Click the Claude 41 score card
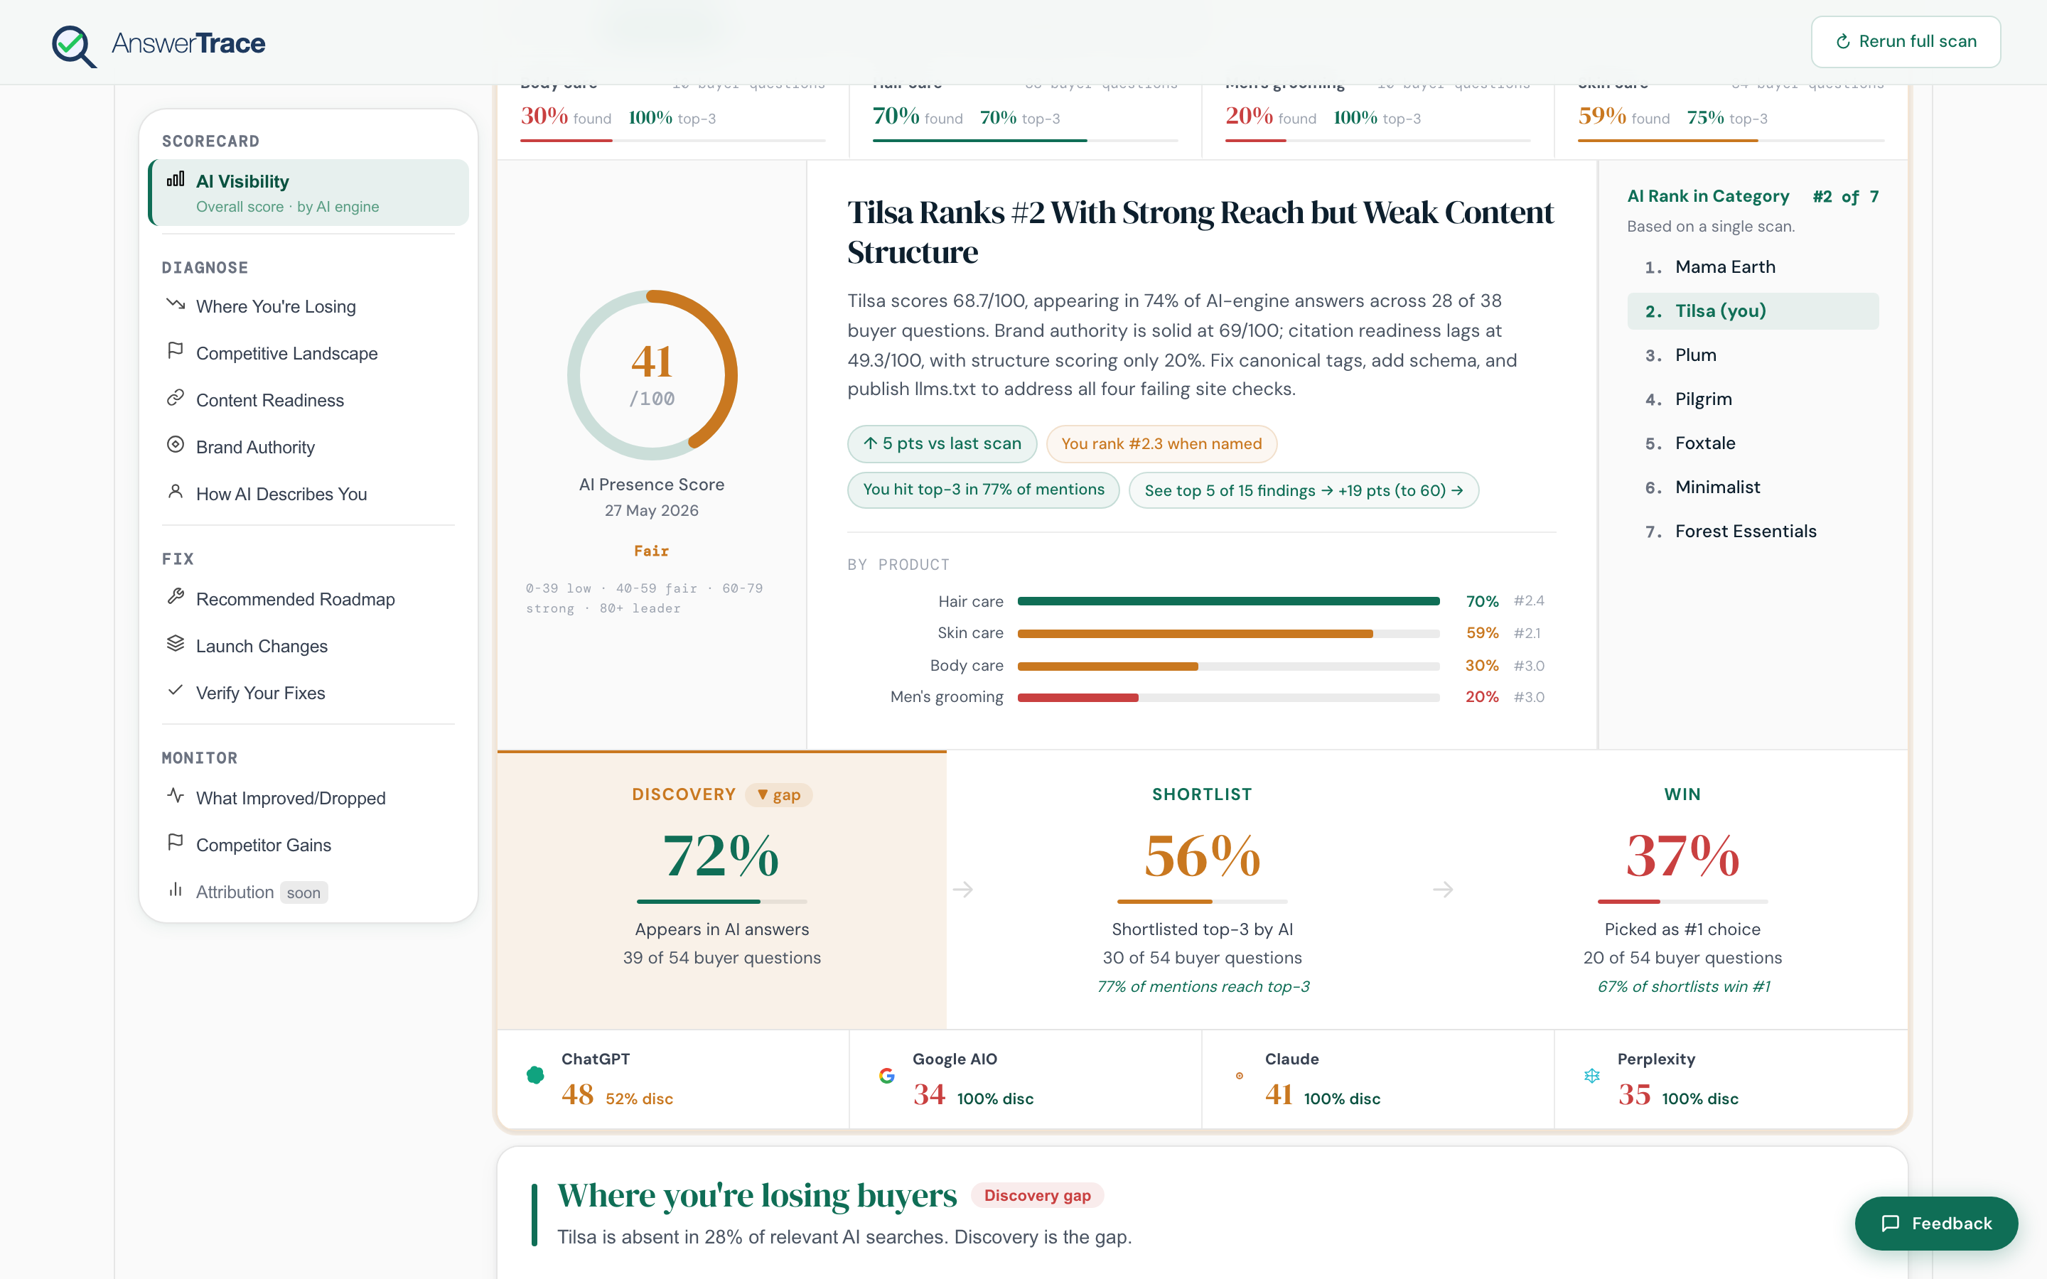 click(x=1378, y=1079)
